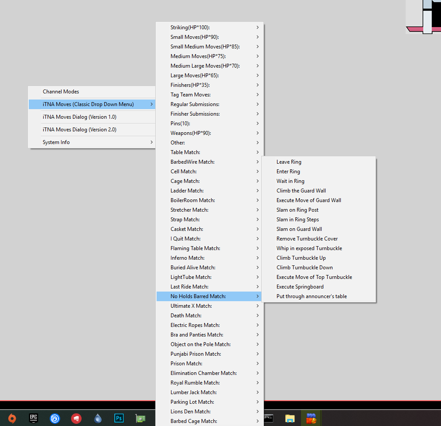Screen dimensions: 441x426
Task: Open Small Medium Moves(HP*85) submenu
Action: click(x=209, y=46)
